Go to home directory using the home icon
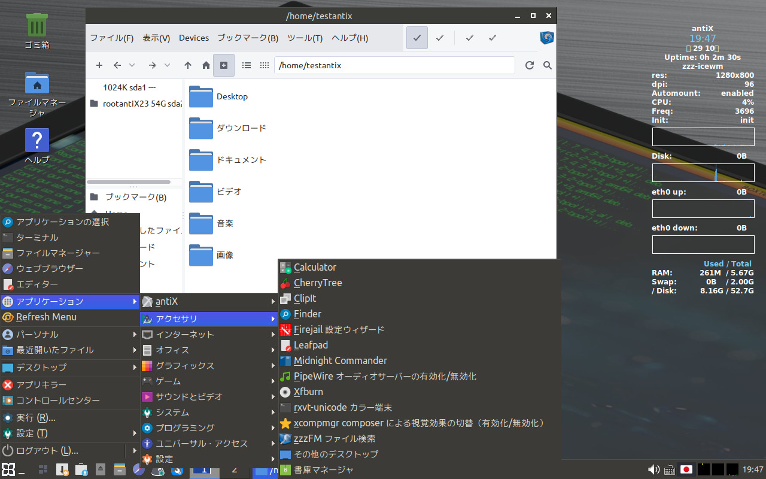Screen dimensions: 766x479 tap(205, 65)
